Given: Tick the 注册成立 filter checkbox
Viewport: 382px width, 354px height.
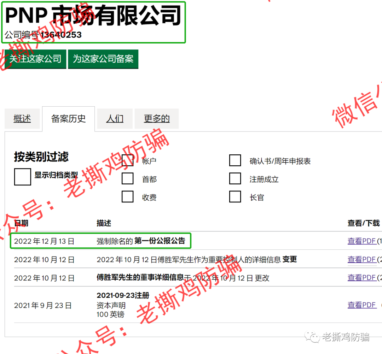Looking at the screenshot, I should pyautogui.click(x=235, y=178).
